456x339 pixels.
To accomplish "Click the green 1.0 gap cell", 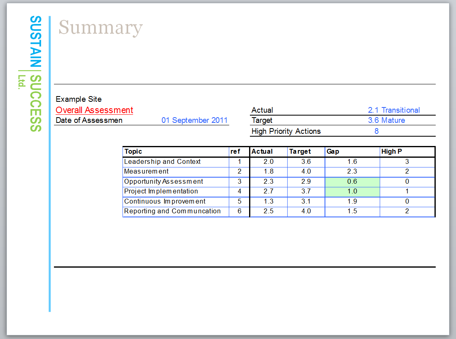I will pos(352,191).
